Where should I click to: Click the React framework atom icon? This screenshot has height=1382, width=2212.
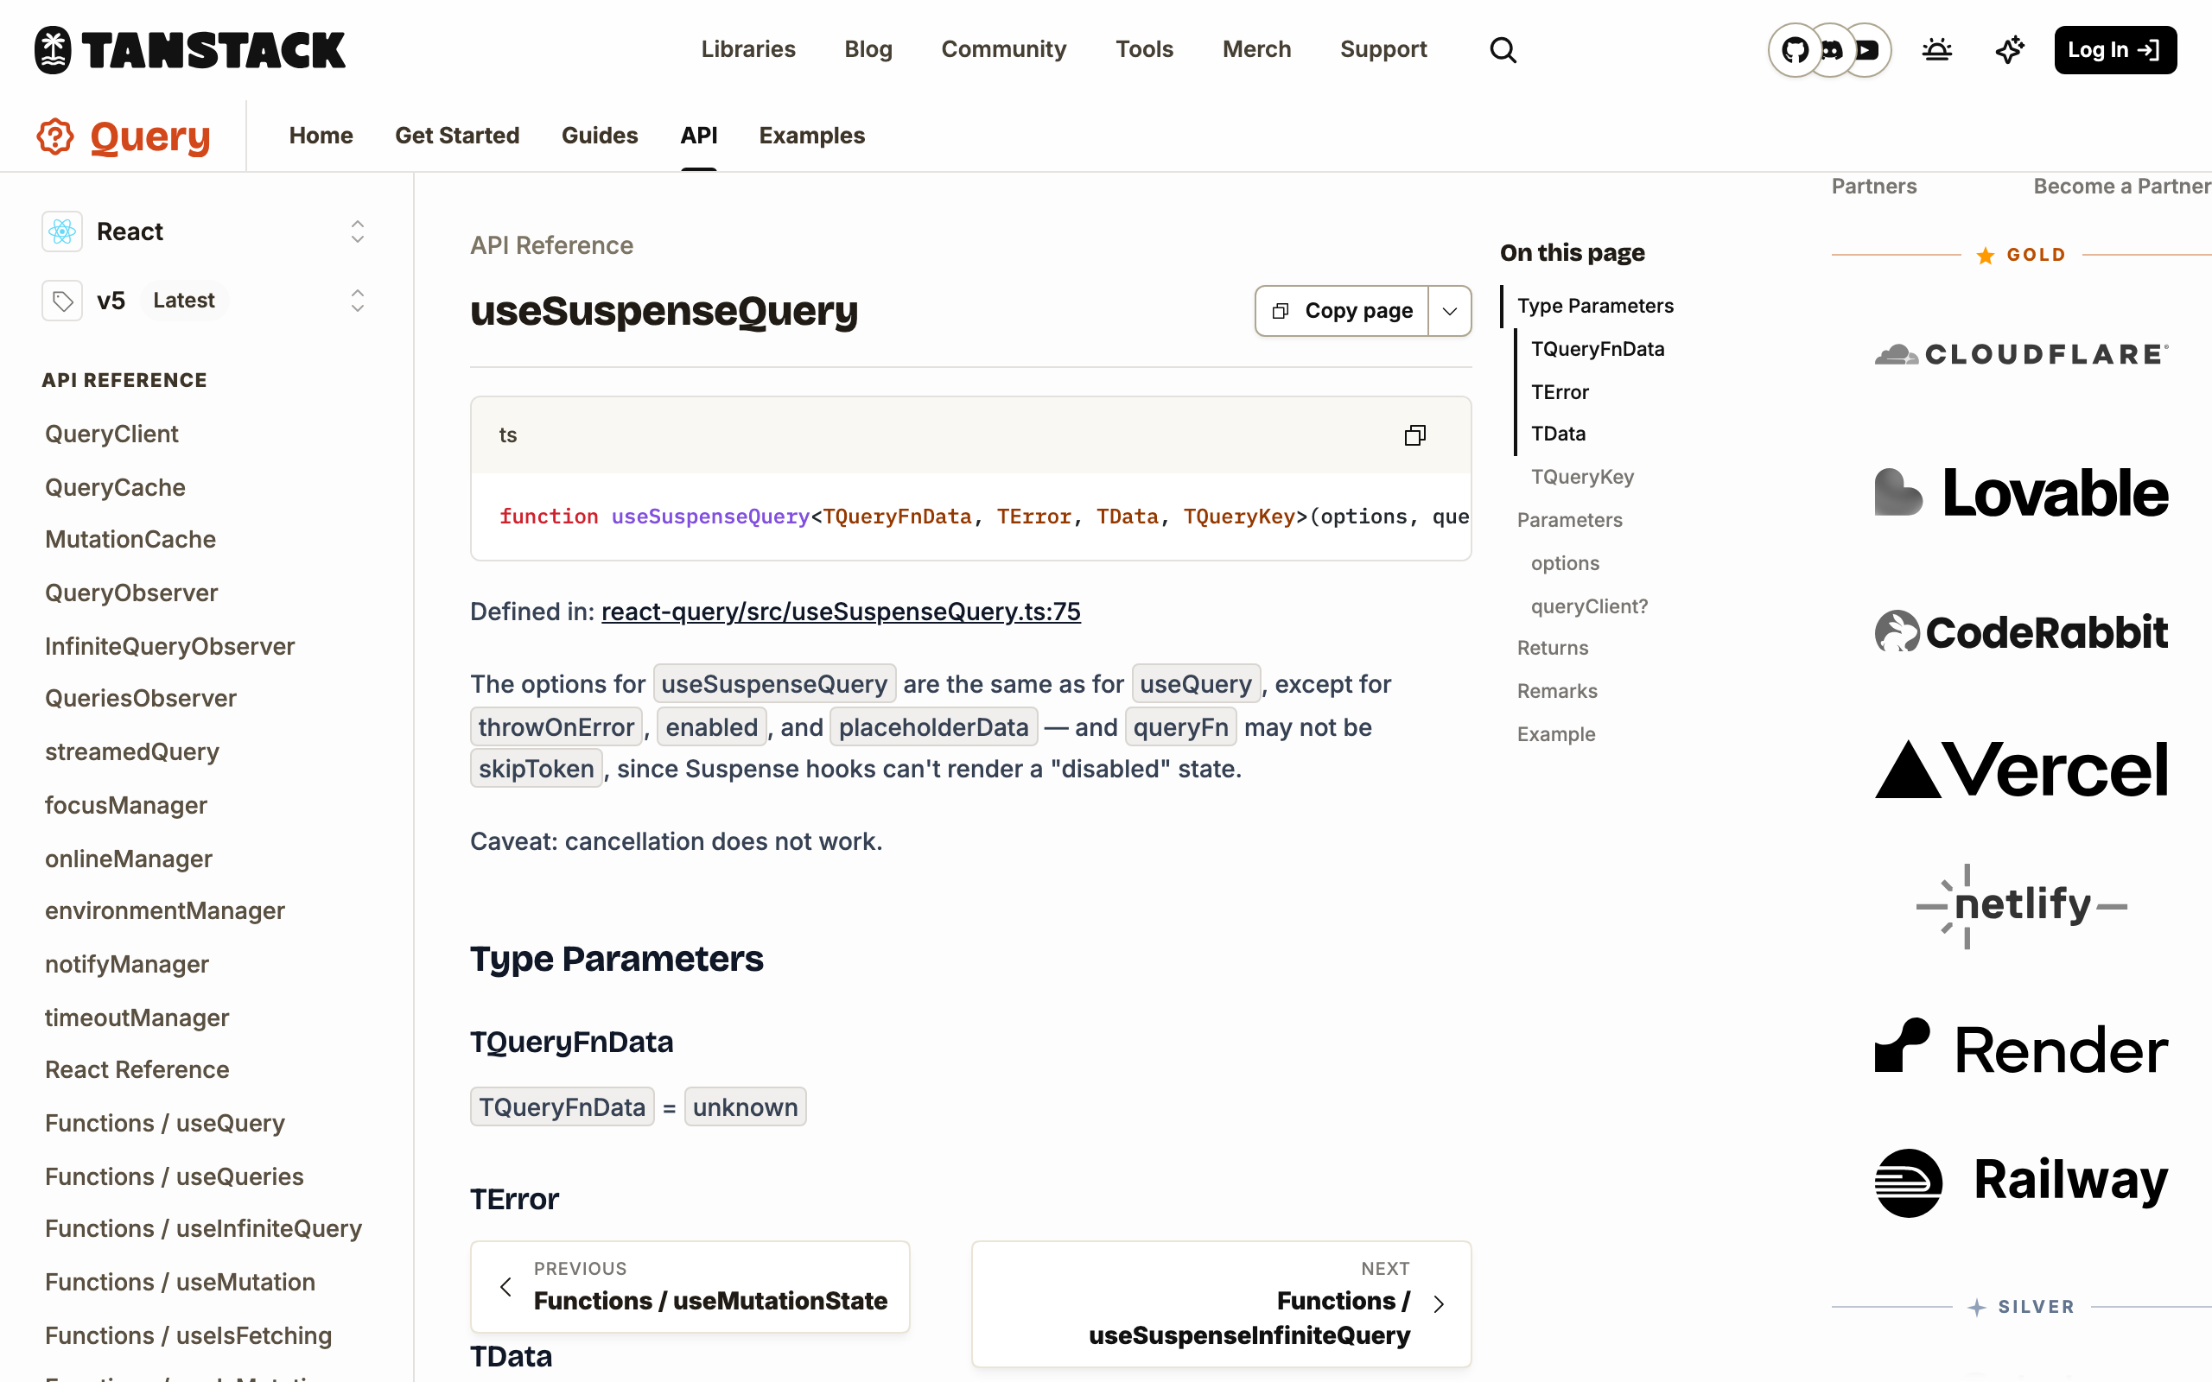pyautogui.click(x=62, y=231)
